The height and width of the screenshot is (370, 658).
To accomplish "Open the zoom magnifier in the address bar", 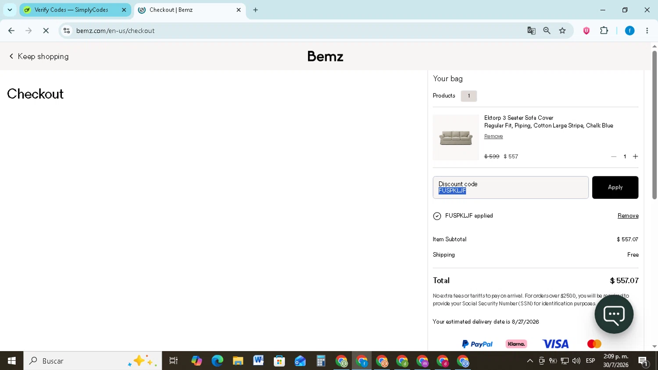I will pos(547,31).
